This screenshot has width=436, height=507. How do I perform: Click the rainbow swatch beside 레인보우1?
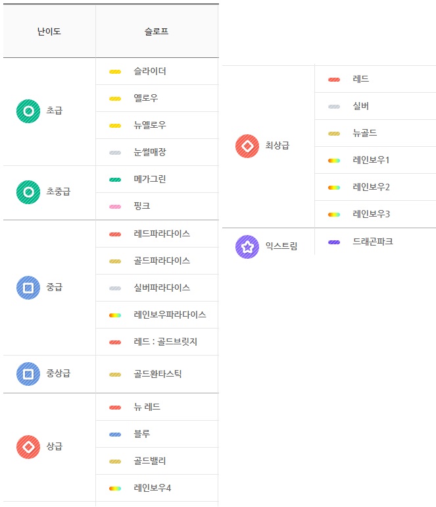click(334, 161)
